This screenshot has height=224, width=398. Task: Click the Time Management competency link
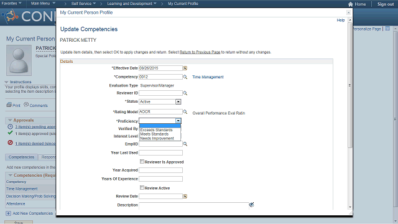(208, 77)
